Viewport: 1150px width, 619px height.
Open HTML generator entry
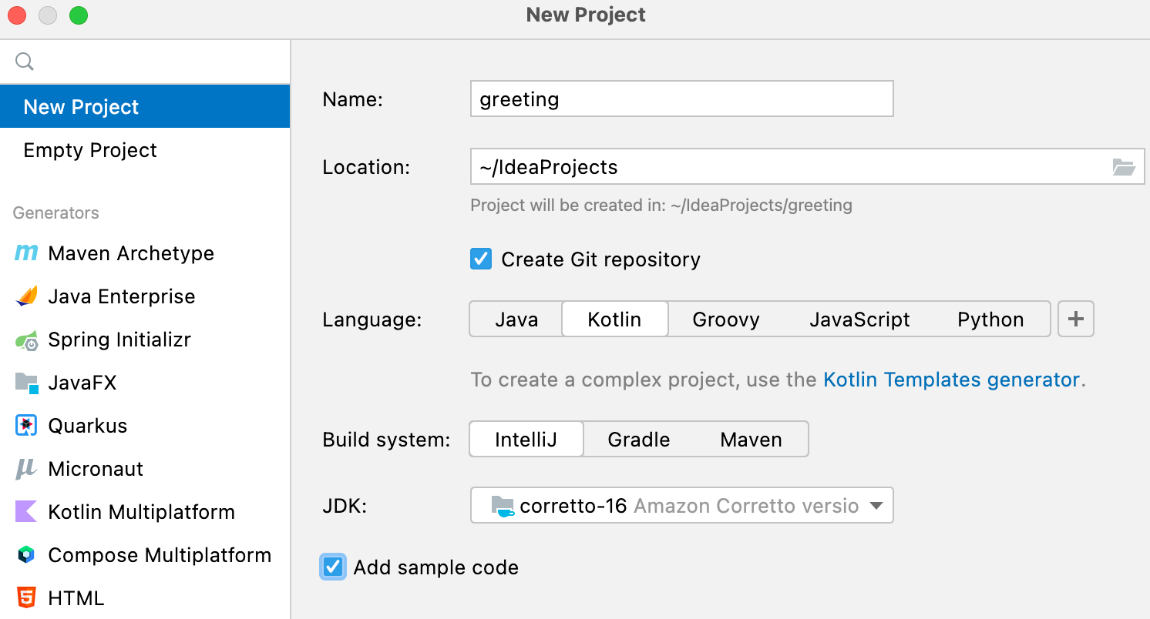[145, 598]
